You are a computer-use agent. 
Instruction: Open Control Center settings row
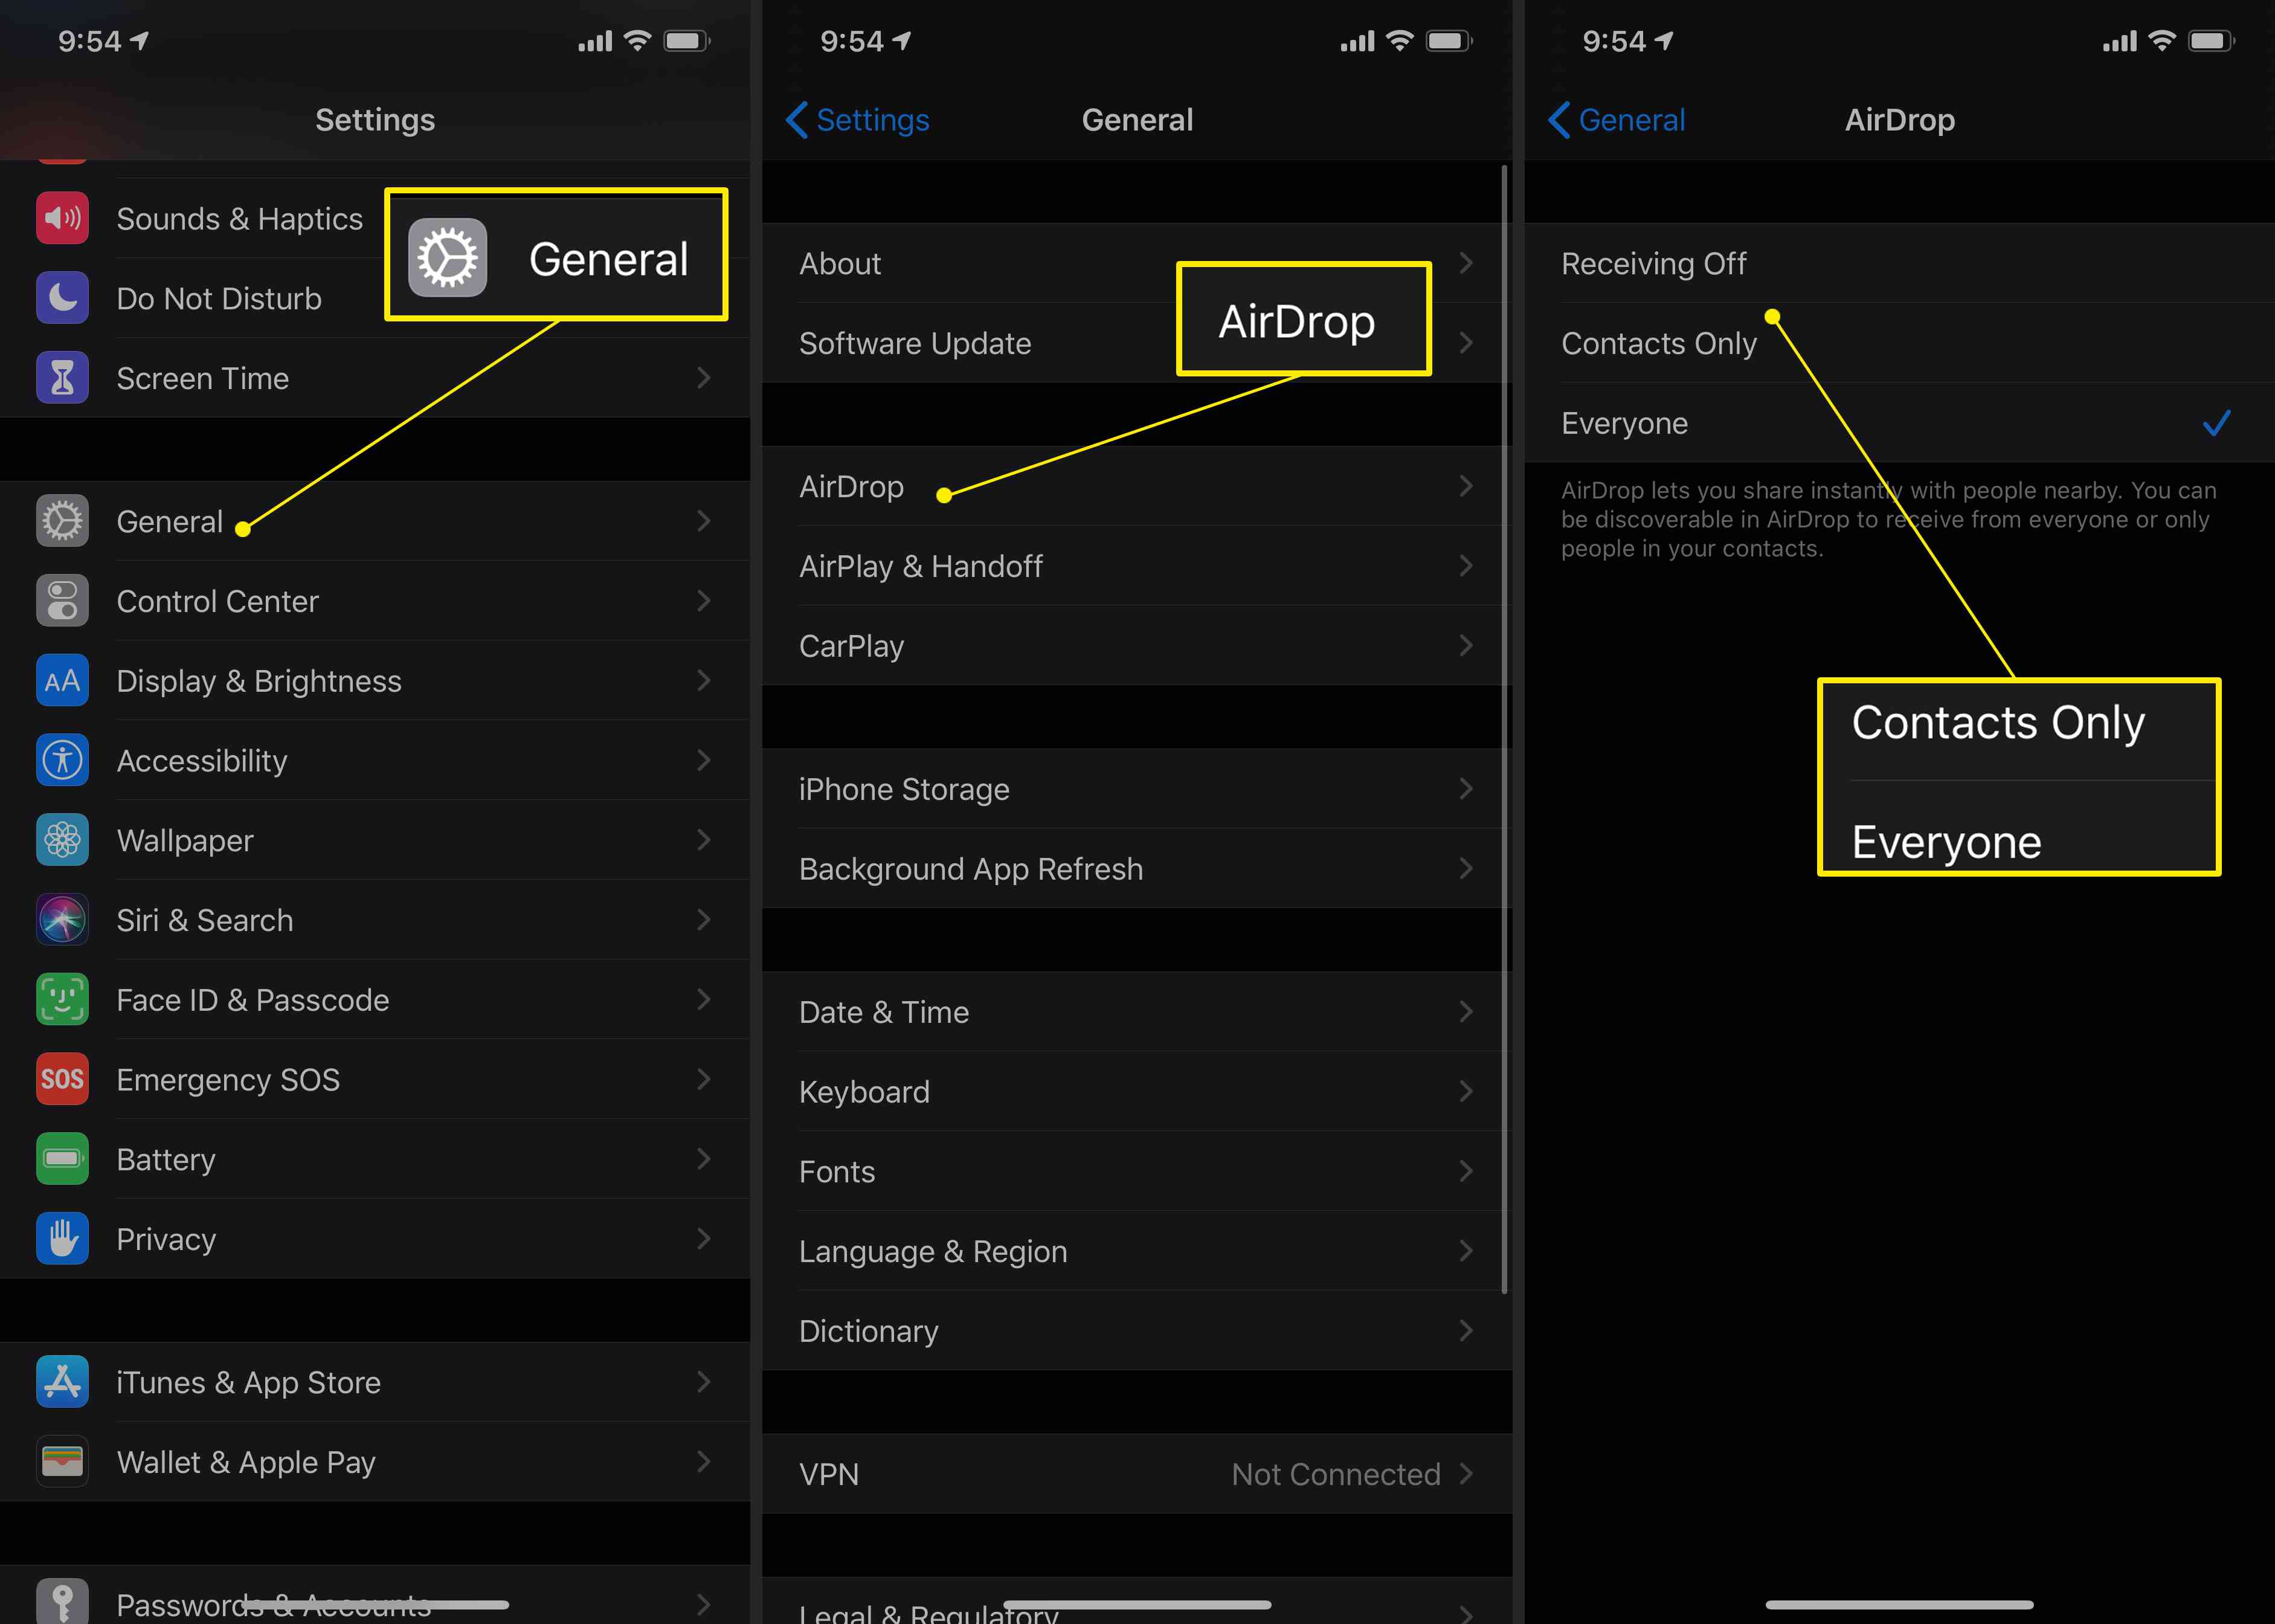pyautogui.click(x=375, y=601)
